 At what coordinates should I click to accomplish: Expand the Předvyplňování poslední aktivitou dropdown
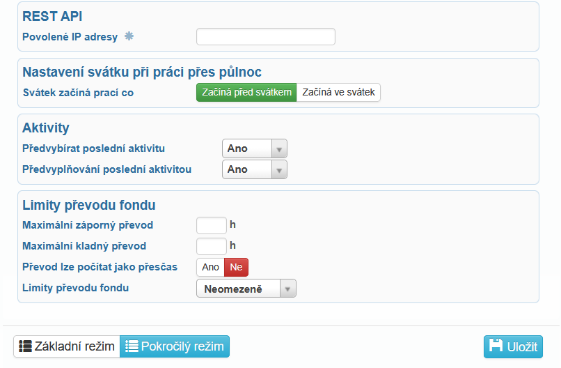[254, 169]
